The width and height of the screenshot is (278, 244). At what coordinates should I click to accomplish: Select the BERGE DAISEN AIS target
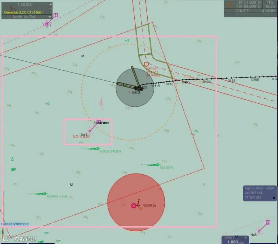pos(94,149)
